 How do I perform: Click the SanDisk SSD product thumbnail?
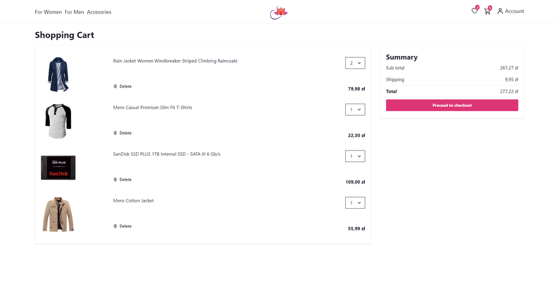58,168
